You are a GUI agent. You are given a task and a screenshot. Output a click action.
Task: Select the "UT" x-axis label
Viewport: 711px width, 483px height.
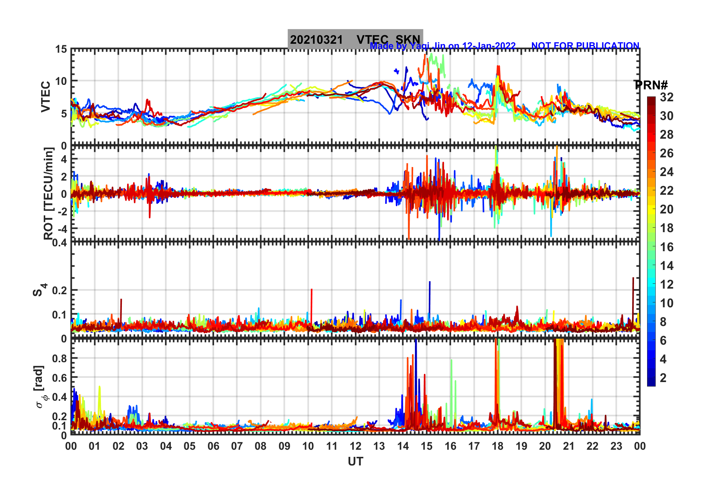click(x=355, y=462)
